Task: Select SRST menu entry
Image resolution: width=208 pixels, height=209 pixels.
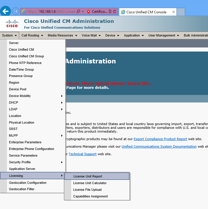Action: tap(33, 129)
